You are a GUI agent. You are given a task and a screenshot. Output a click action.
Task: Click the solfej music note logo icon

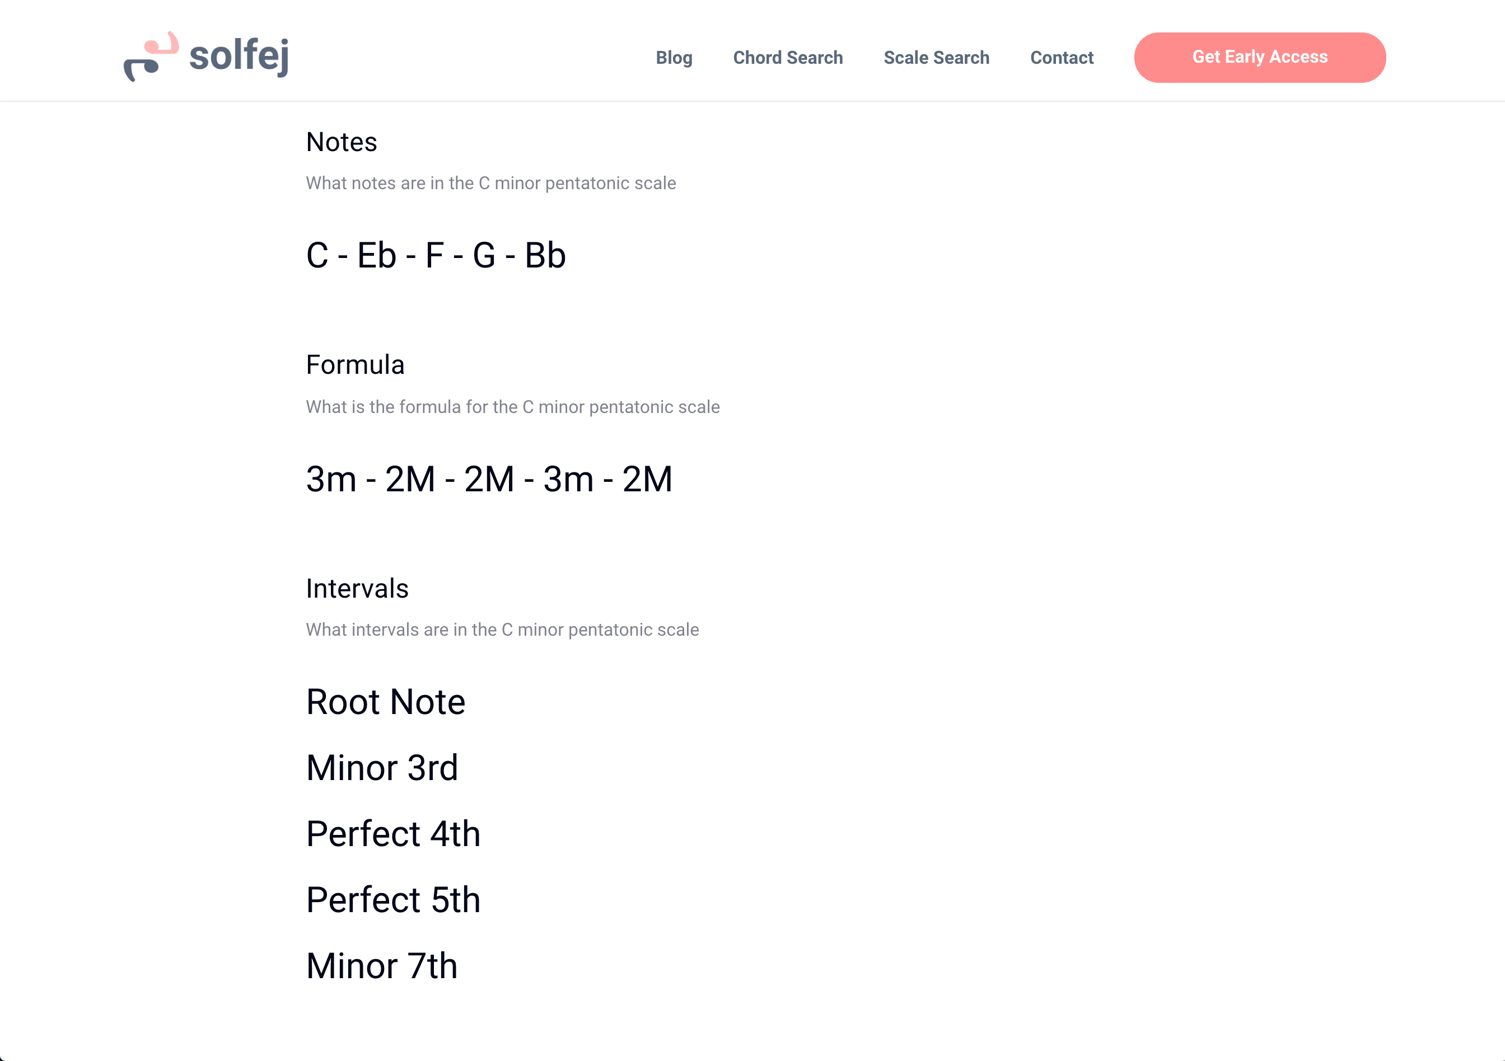(151, 57)
